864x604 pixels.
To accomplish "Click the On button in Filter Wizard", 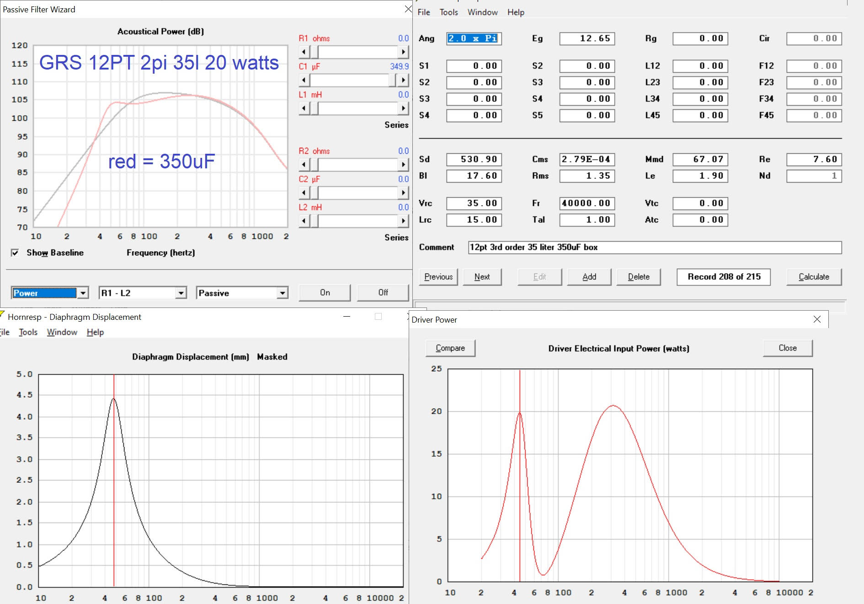I will coord(325,292).
